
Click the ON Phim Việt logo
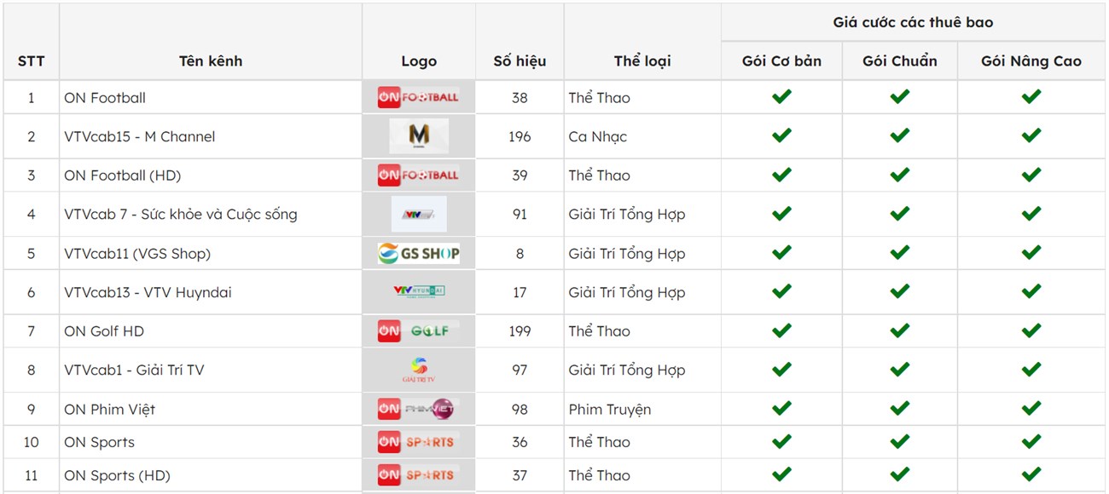tap(418, 409)
